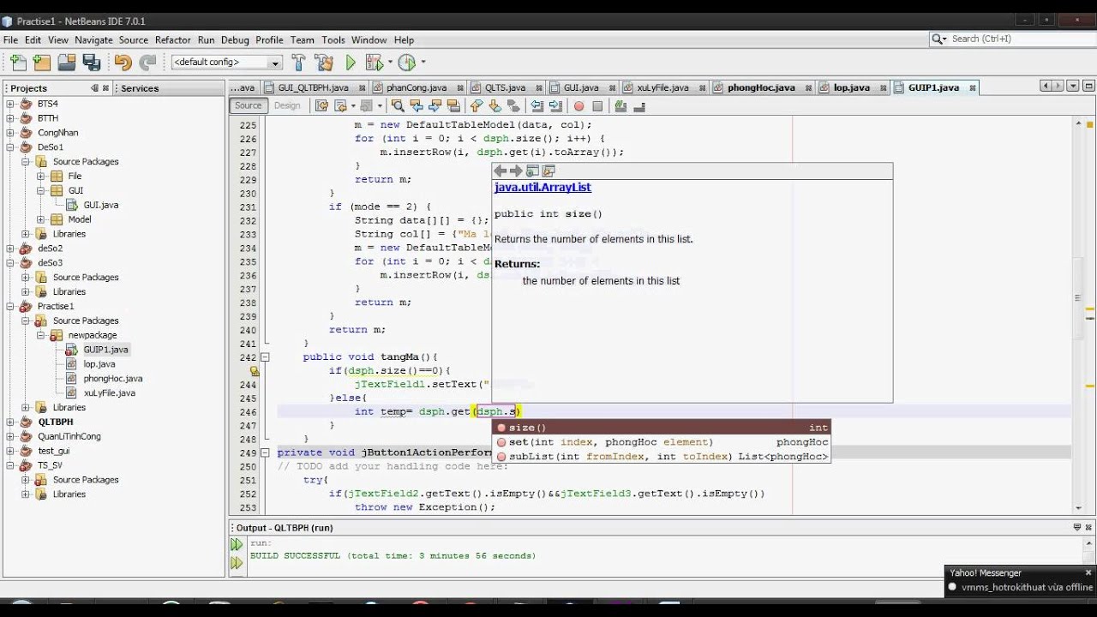Viewport: 1097px width, 617px height.
Task: Click the New Project toolbar icon
Action: point(42,62)
